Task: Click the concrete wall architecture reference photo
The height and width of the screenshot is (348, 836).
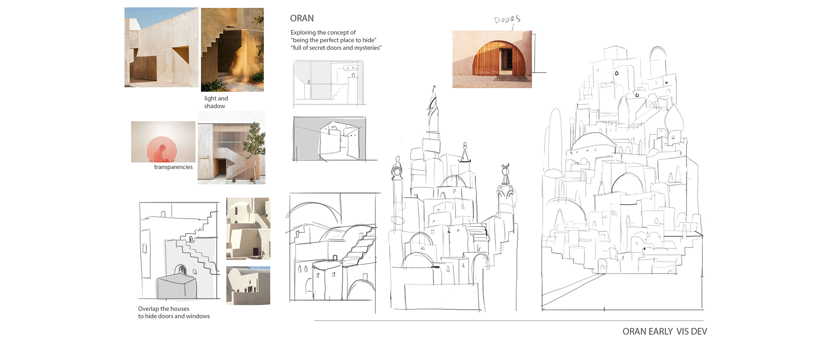Action: (162, 47)
